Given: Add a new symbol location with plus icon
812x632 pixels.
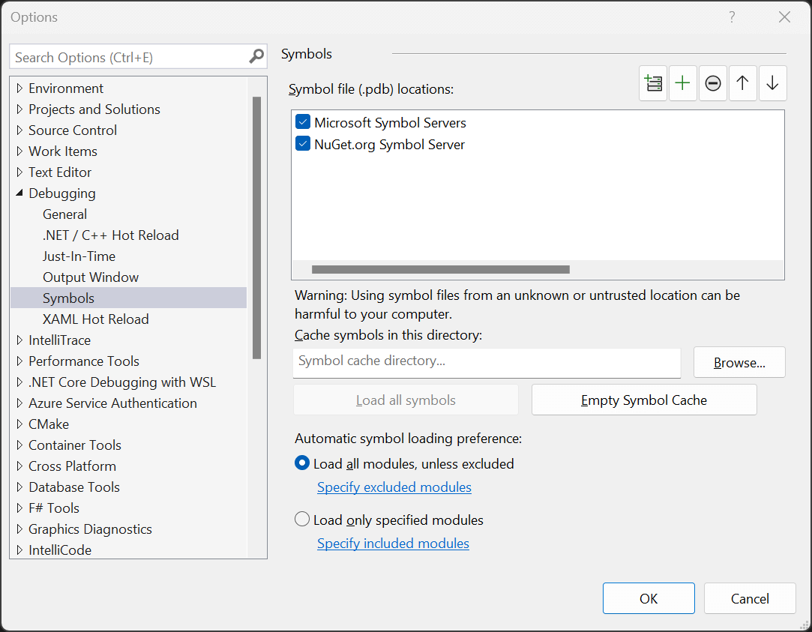Looking at the screenshot, I should [682, 83].
